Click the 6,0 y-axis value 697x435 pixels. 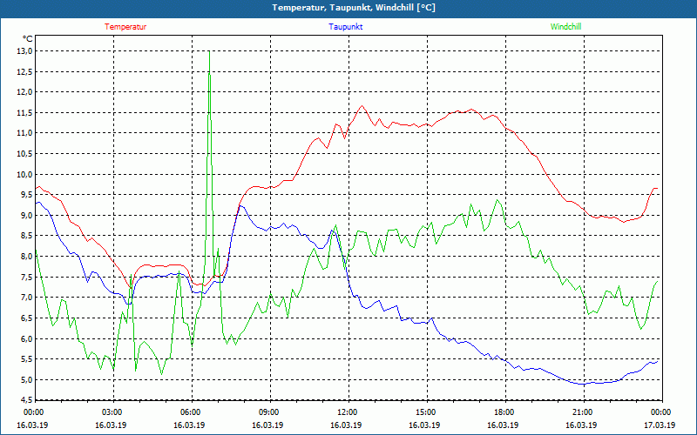tap(26, 338)
